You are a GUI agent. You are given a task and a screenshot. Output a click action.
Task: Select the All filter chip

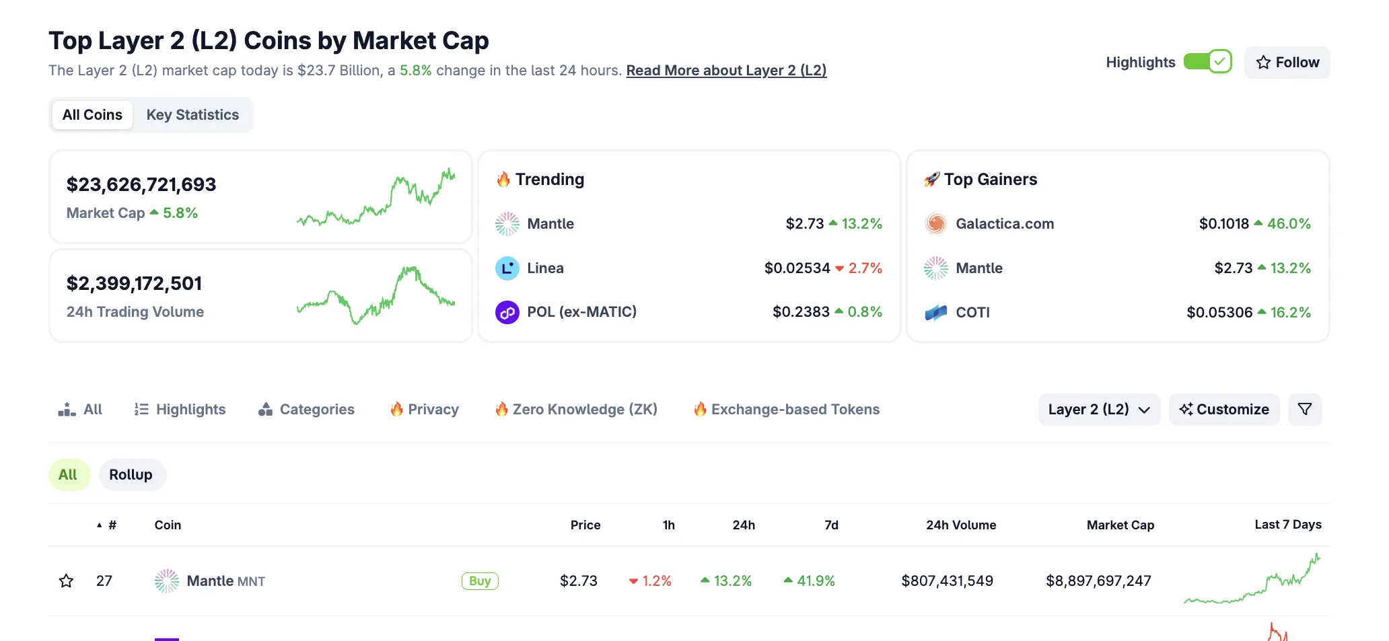click(68, 475)
